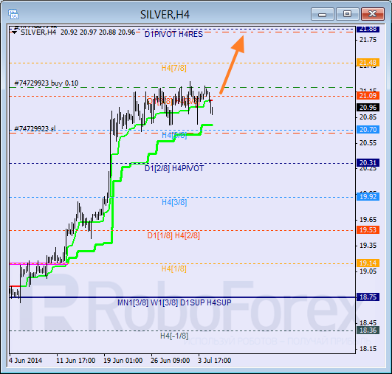Click the black triangle beside SILVER,H4 label

pos(15,32)
